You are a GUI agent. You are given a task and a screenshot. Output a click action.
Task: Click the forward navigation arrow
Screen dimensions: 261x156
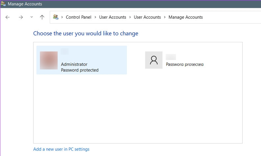(21, 17)
